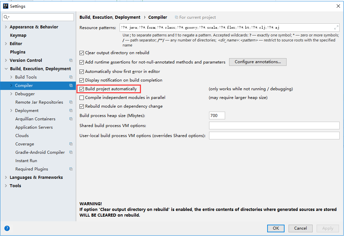
Task: Open the Plugins settings page
Action: 18,52
